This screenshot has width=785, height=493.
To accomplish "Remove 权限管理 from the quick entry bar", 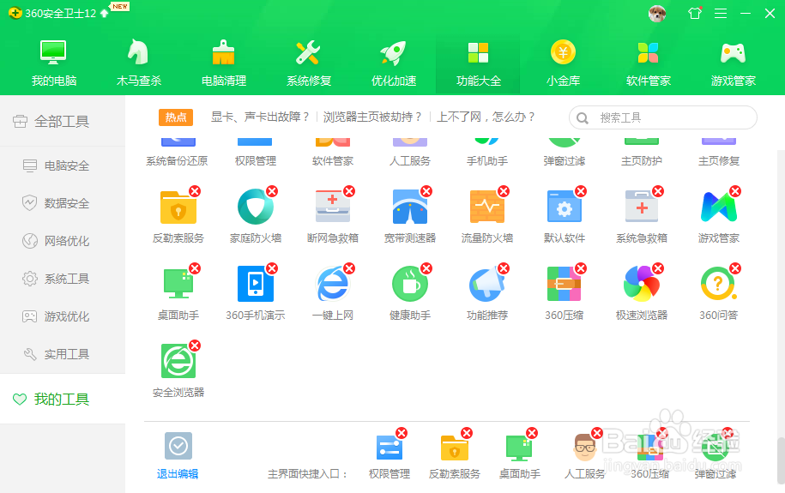I will [x=402, y=433].
